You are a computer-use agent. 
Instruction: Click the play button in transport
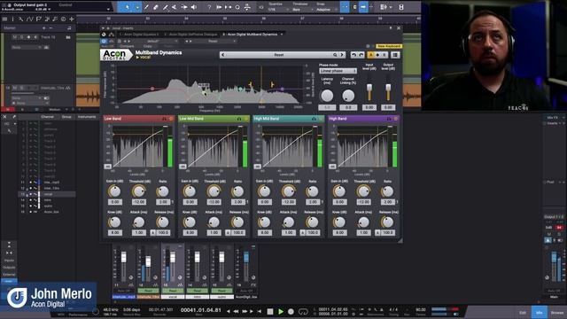coord(281,311)
